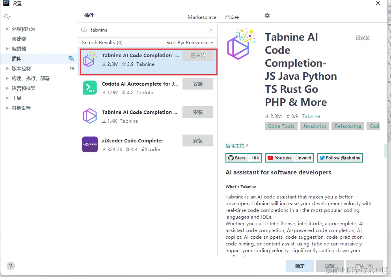Click the plugin description scrollbar

[385, 150]
